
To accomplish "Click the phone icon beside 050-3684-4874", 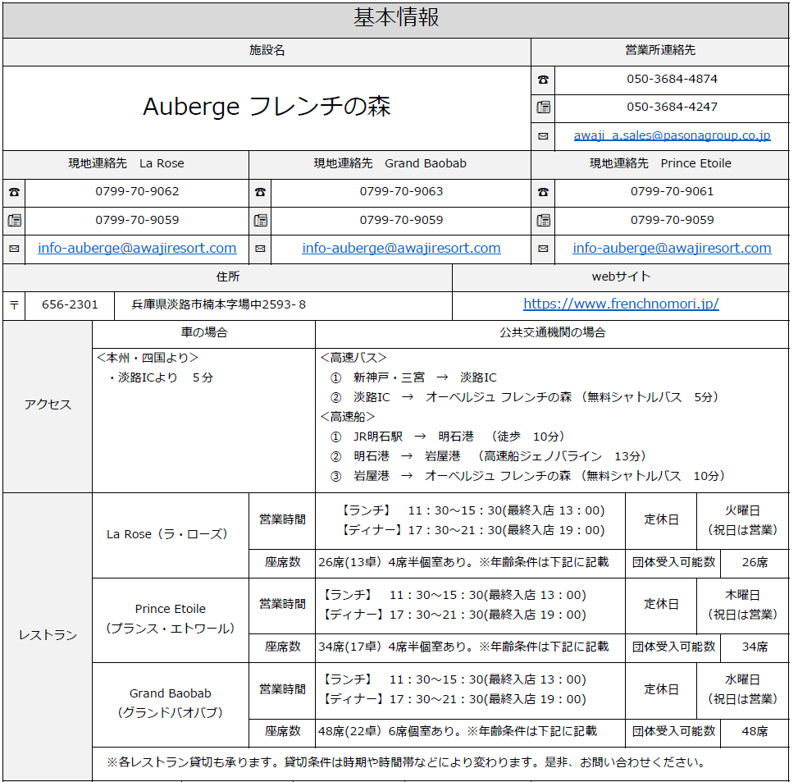I will tap(543, 80).
